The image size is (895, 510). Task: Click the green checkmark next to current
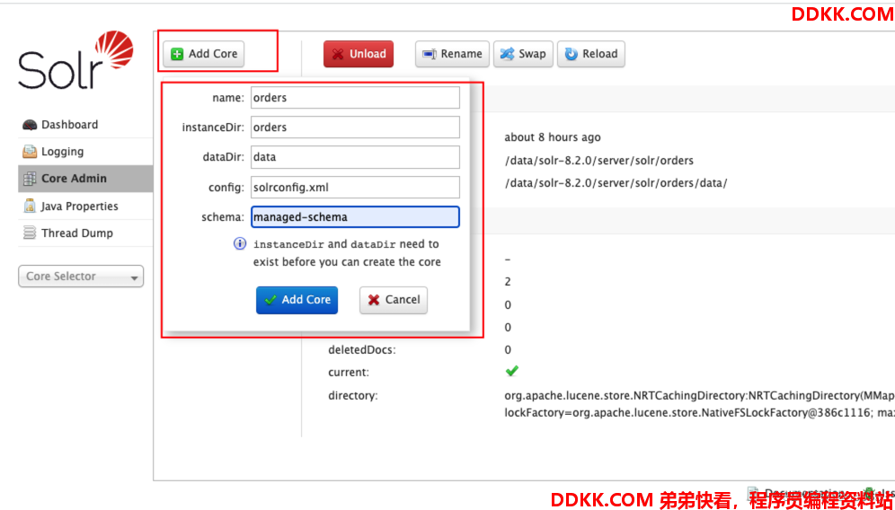coord(512,371)
